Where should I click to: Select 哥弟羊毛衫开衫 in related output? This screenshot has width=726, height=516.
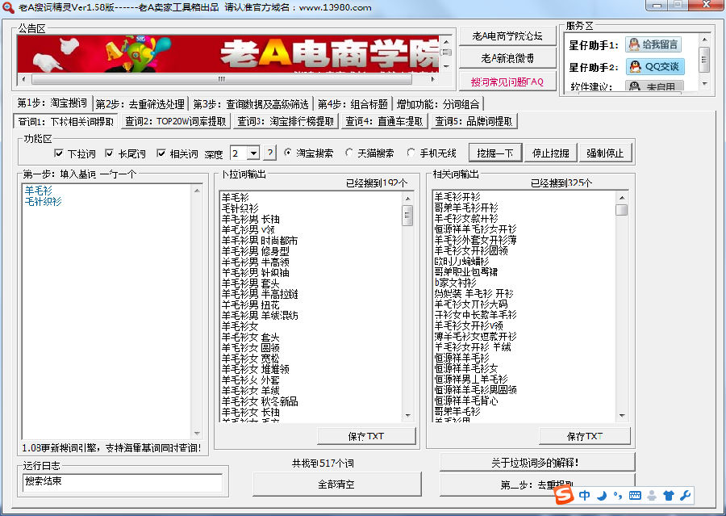coord(465,208)
